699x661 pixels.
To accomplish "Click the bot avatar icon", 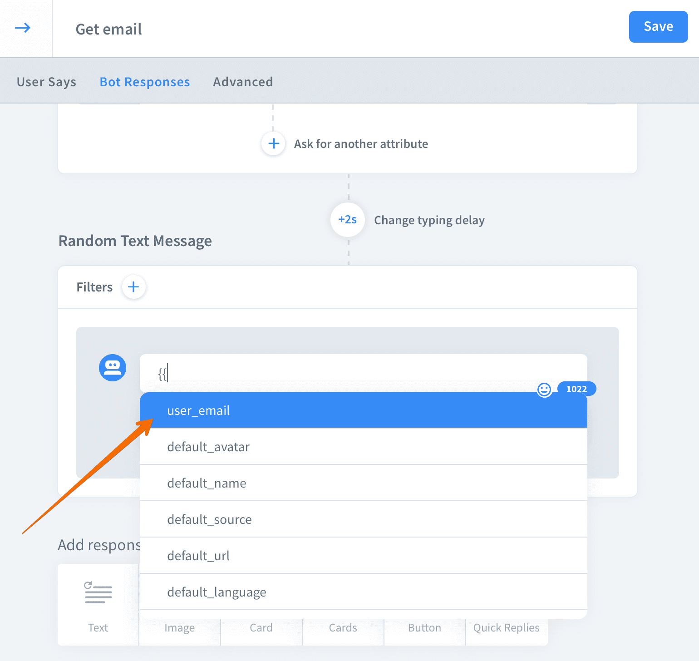I will coord(113,368).
